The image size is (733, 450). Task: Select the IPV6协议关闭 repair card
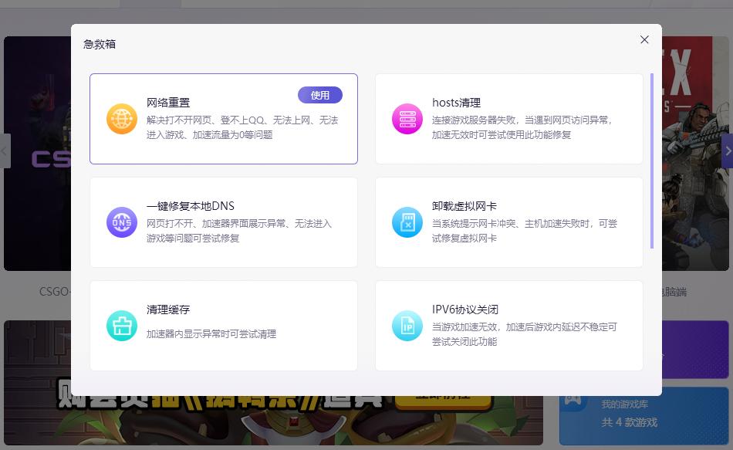[x=509, y=325]
